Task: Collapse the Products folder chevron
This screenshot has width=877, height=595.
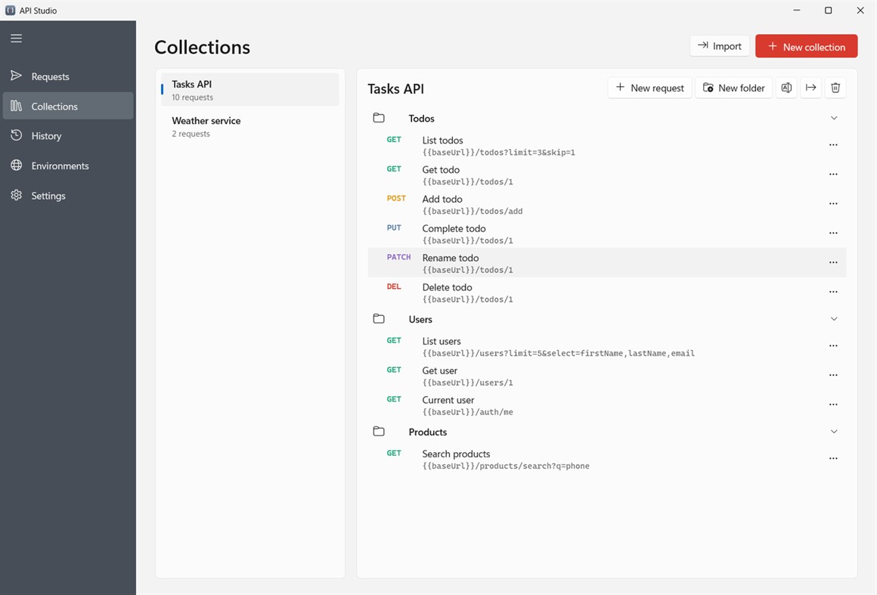Action: [834, 431]
